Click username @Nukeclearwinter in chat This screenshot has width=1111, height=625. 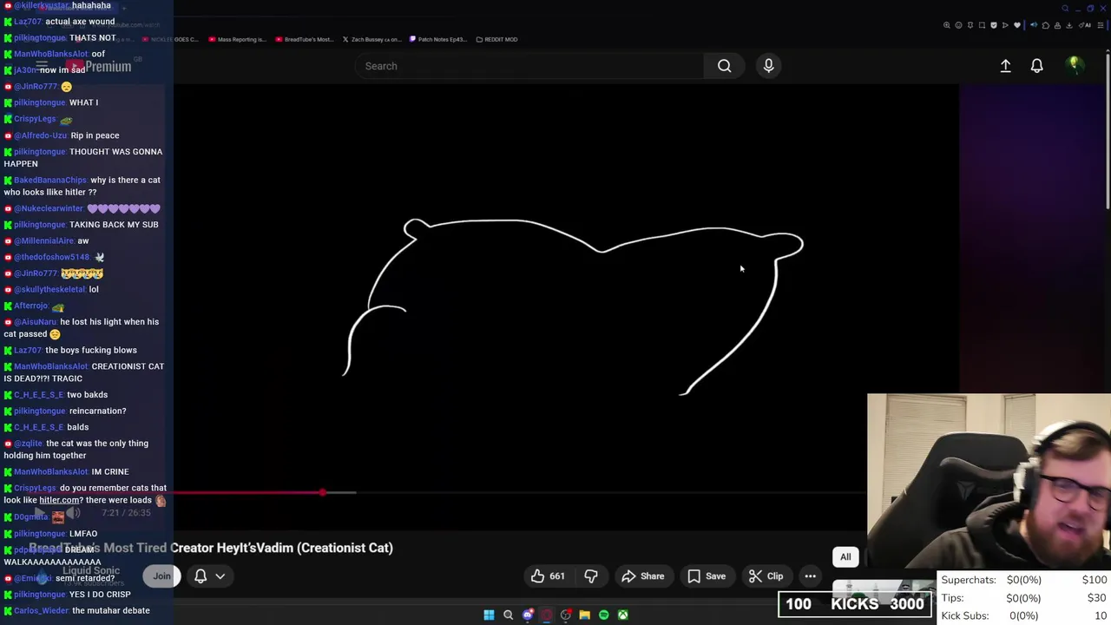48,209
